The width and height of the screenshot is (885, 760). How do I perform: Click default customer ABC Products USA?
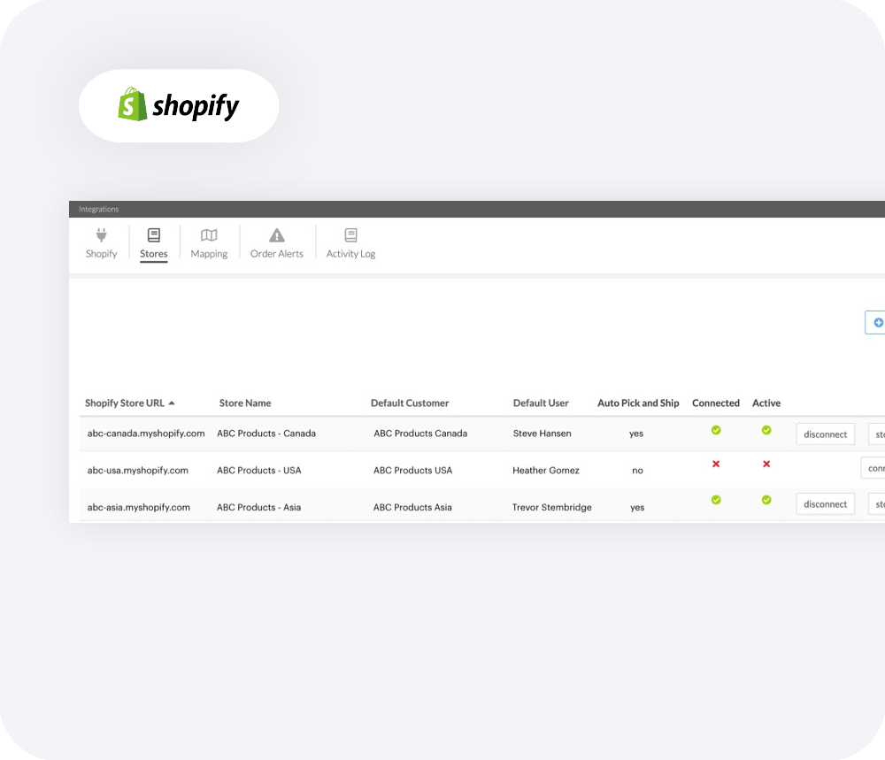(x=412, y=470)
